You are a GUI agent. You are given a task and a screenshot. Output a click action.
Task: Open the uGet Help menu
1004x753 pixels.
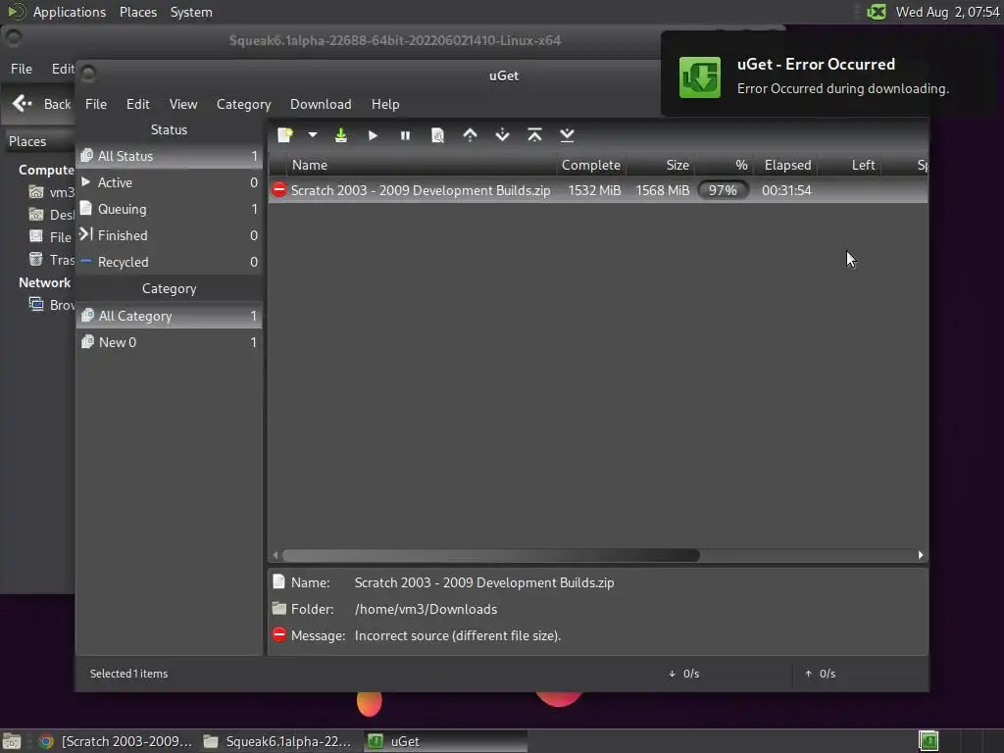385,104
